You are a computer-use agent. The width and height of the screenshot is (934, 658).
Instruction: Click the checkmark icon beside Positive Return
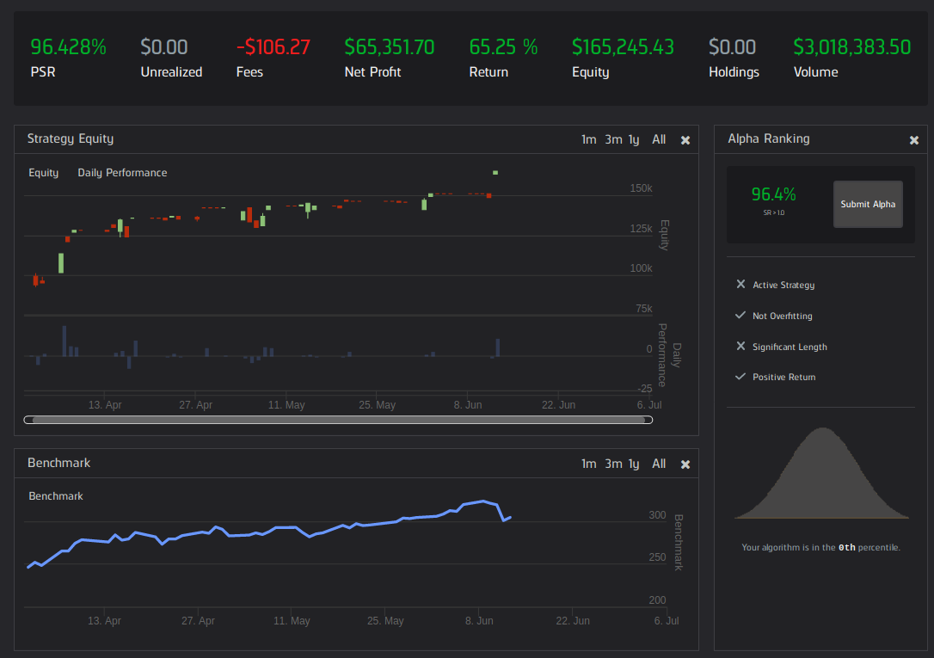coord(740,377)
